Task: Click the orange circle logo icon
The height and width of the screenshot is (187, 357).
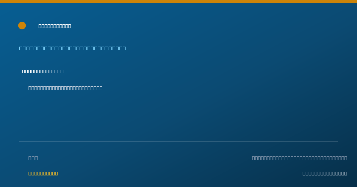Action: (22, 26)
